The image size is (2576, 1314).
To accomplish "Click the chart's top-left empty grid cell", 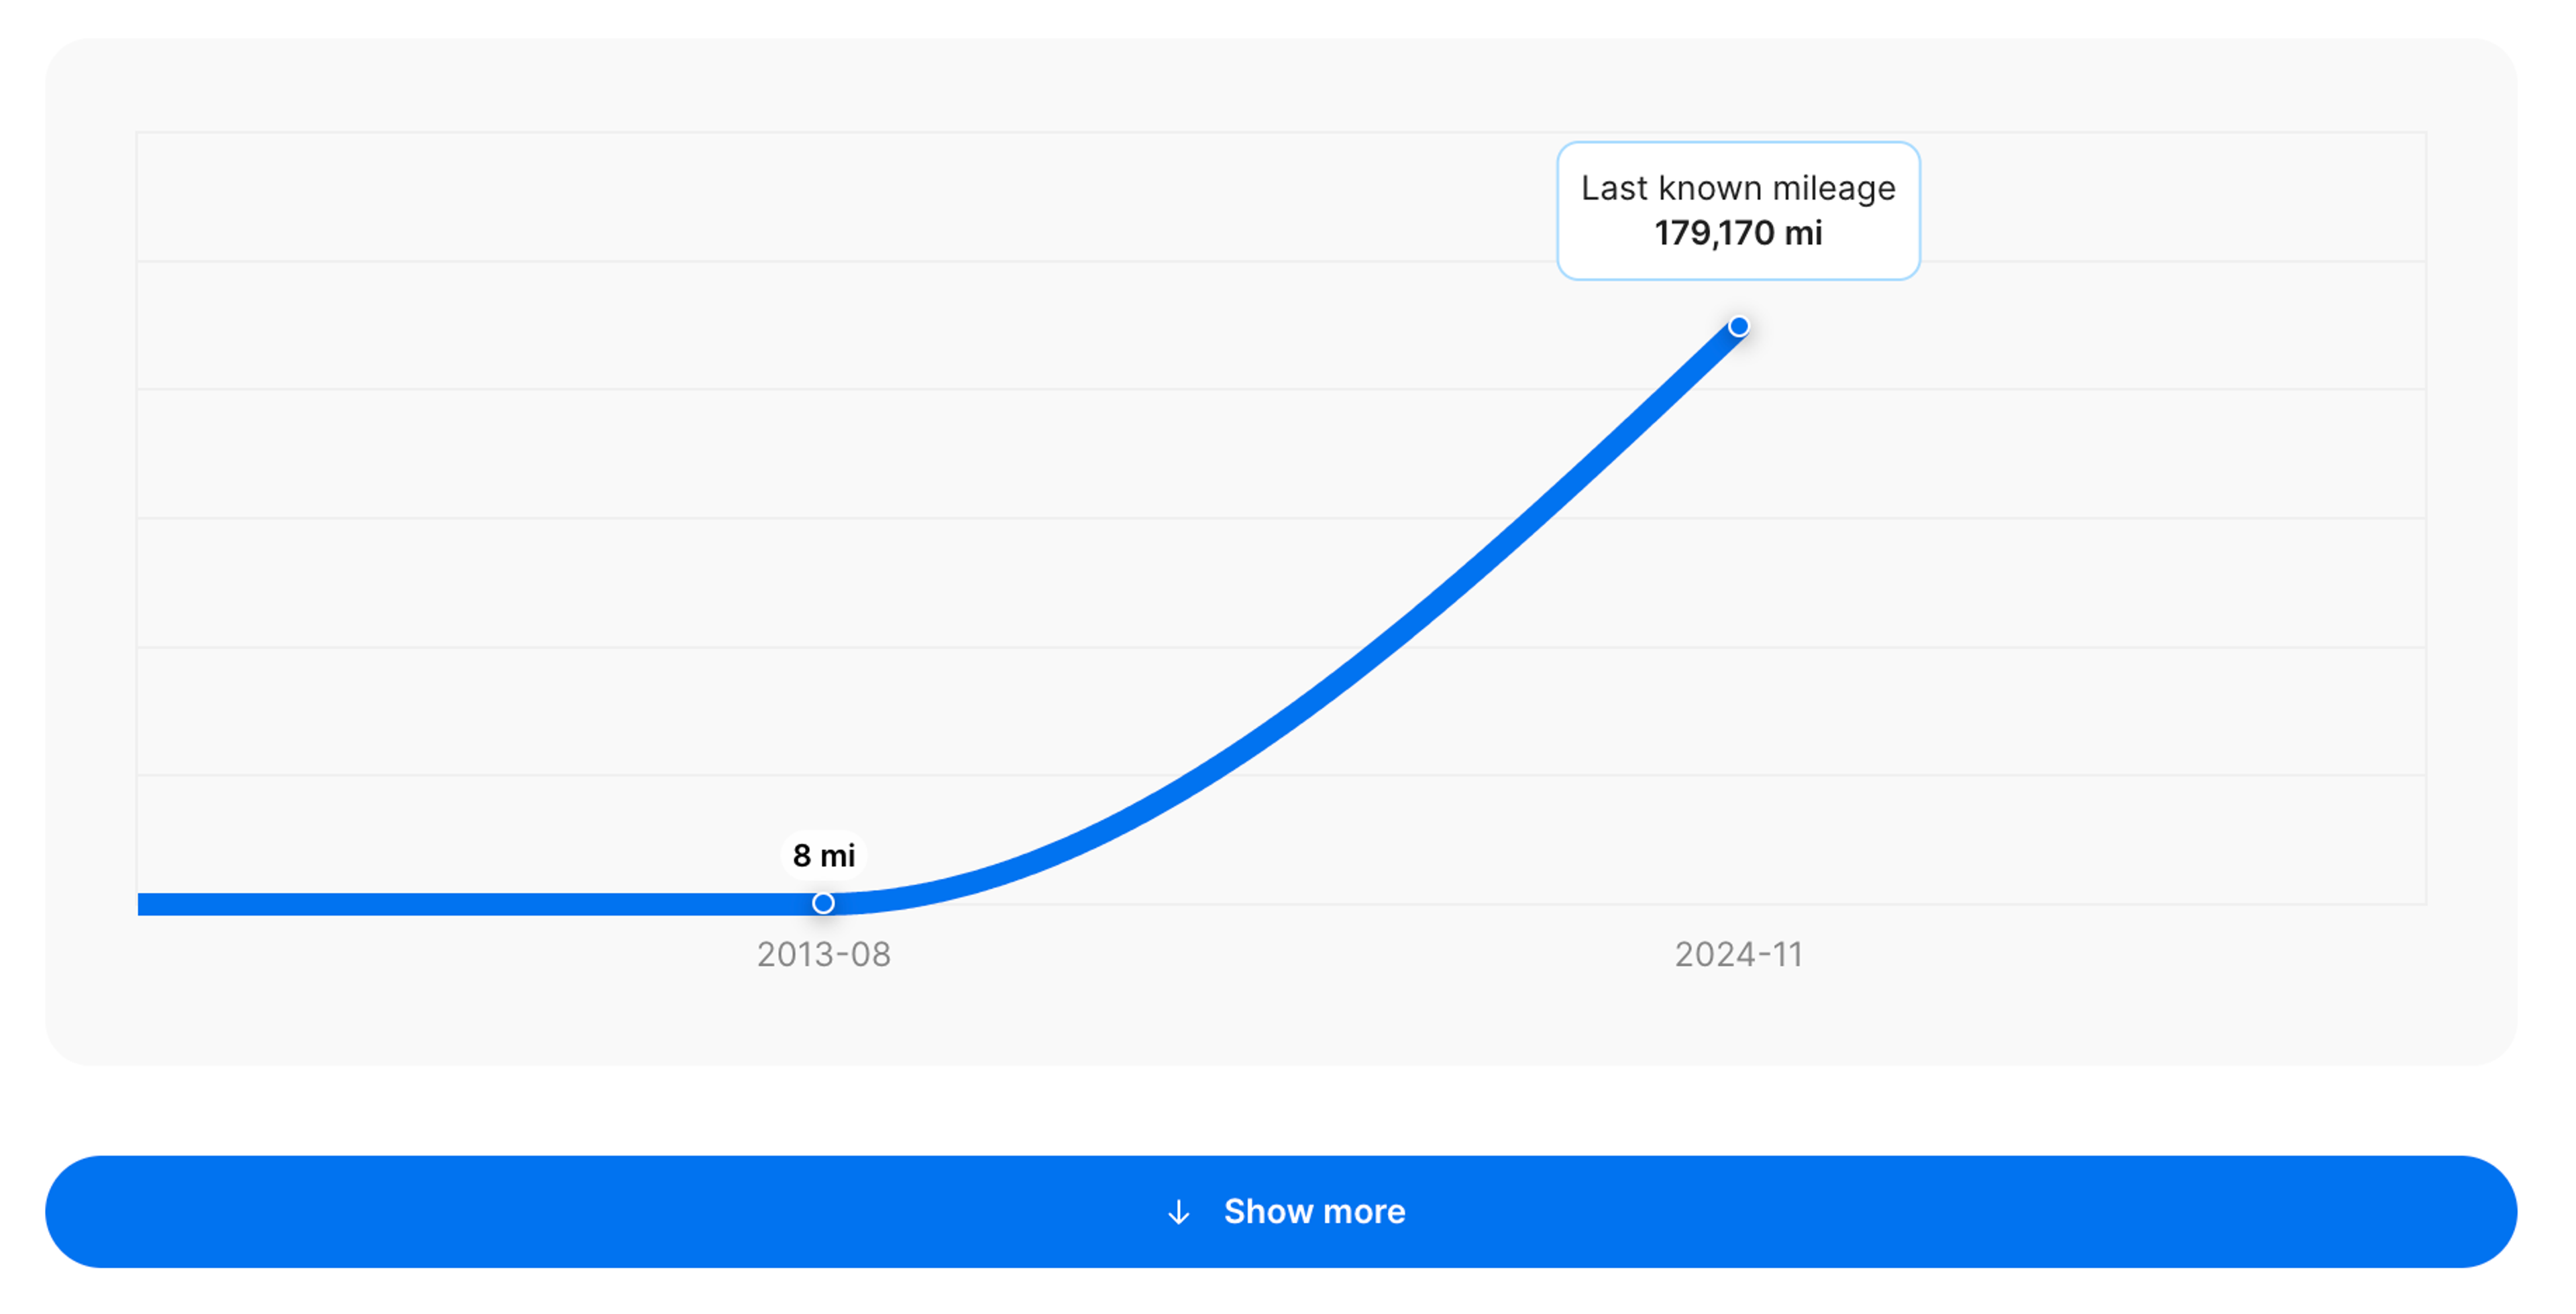I will 400,197.
